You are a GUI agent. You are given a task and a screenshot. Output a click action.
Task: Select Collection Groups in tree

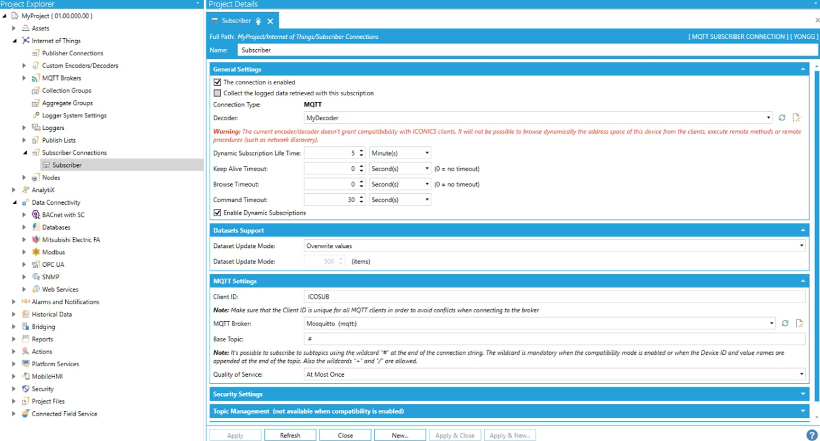click(67, 91)
